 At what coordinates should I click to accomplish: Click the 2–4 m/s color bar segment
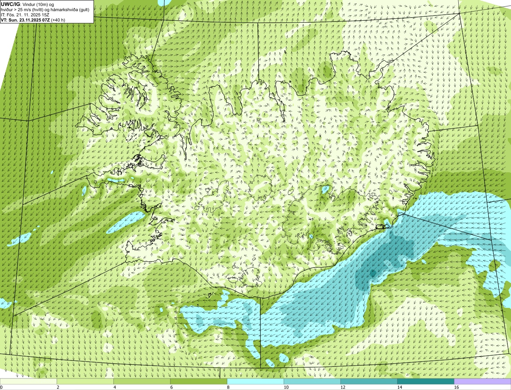coord(85,381)
